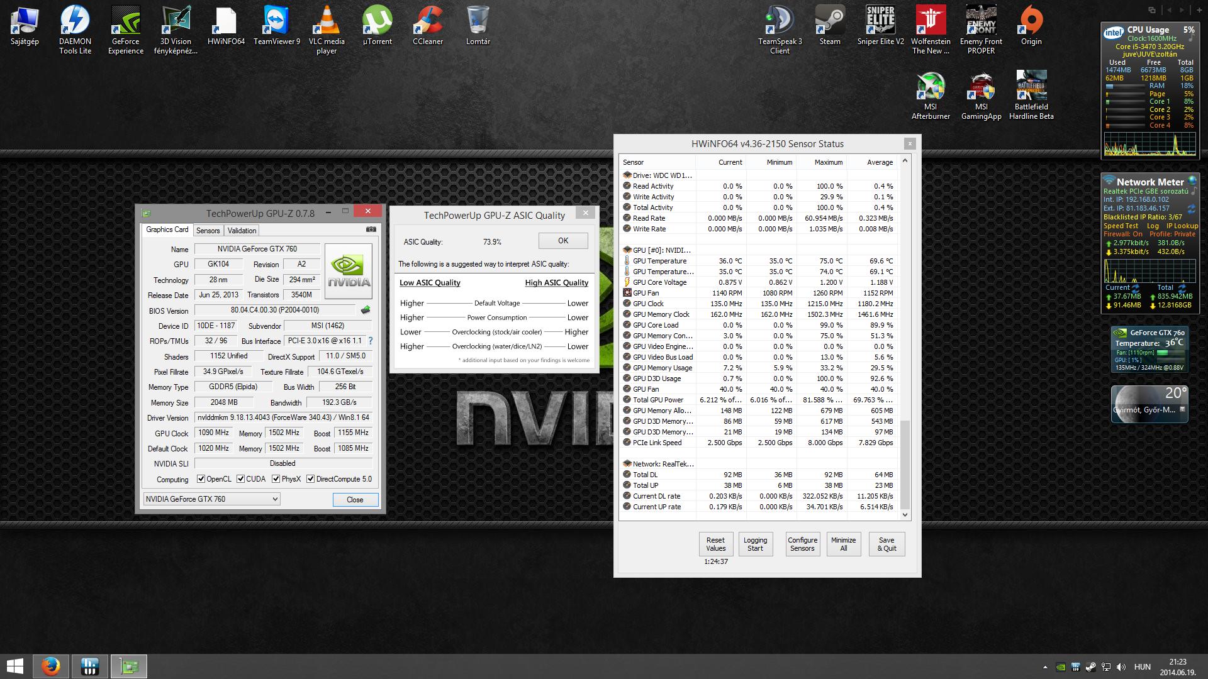
Task: Click Speed Test in Network Meter gadget
Action: tap(1121, 226)
